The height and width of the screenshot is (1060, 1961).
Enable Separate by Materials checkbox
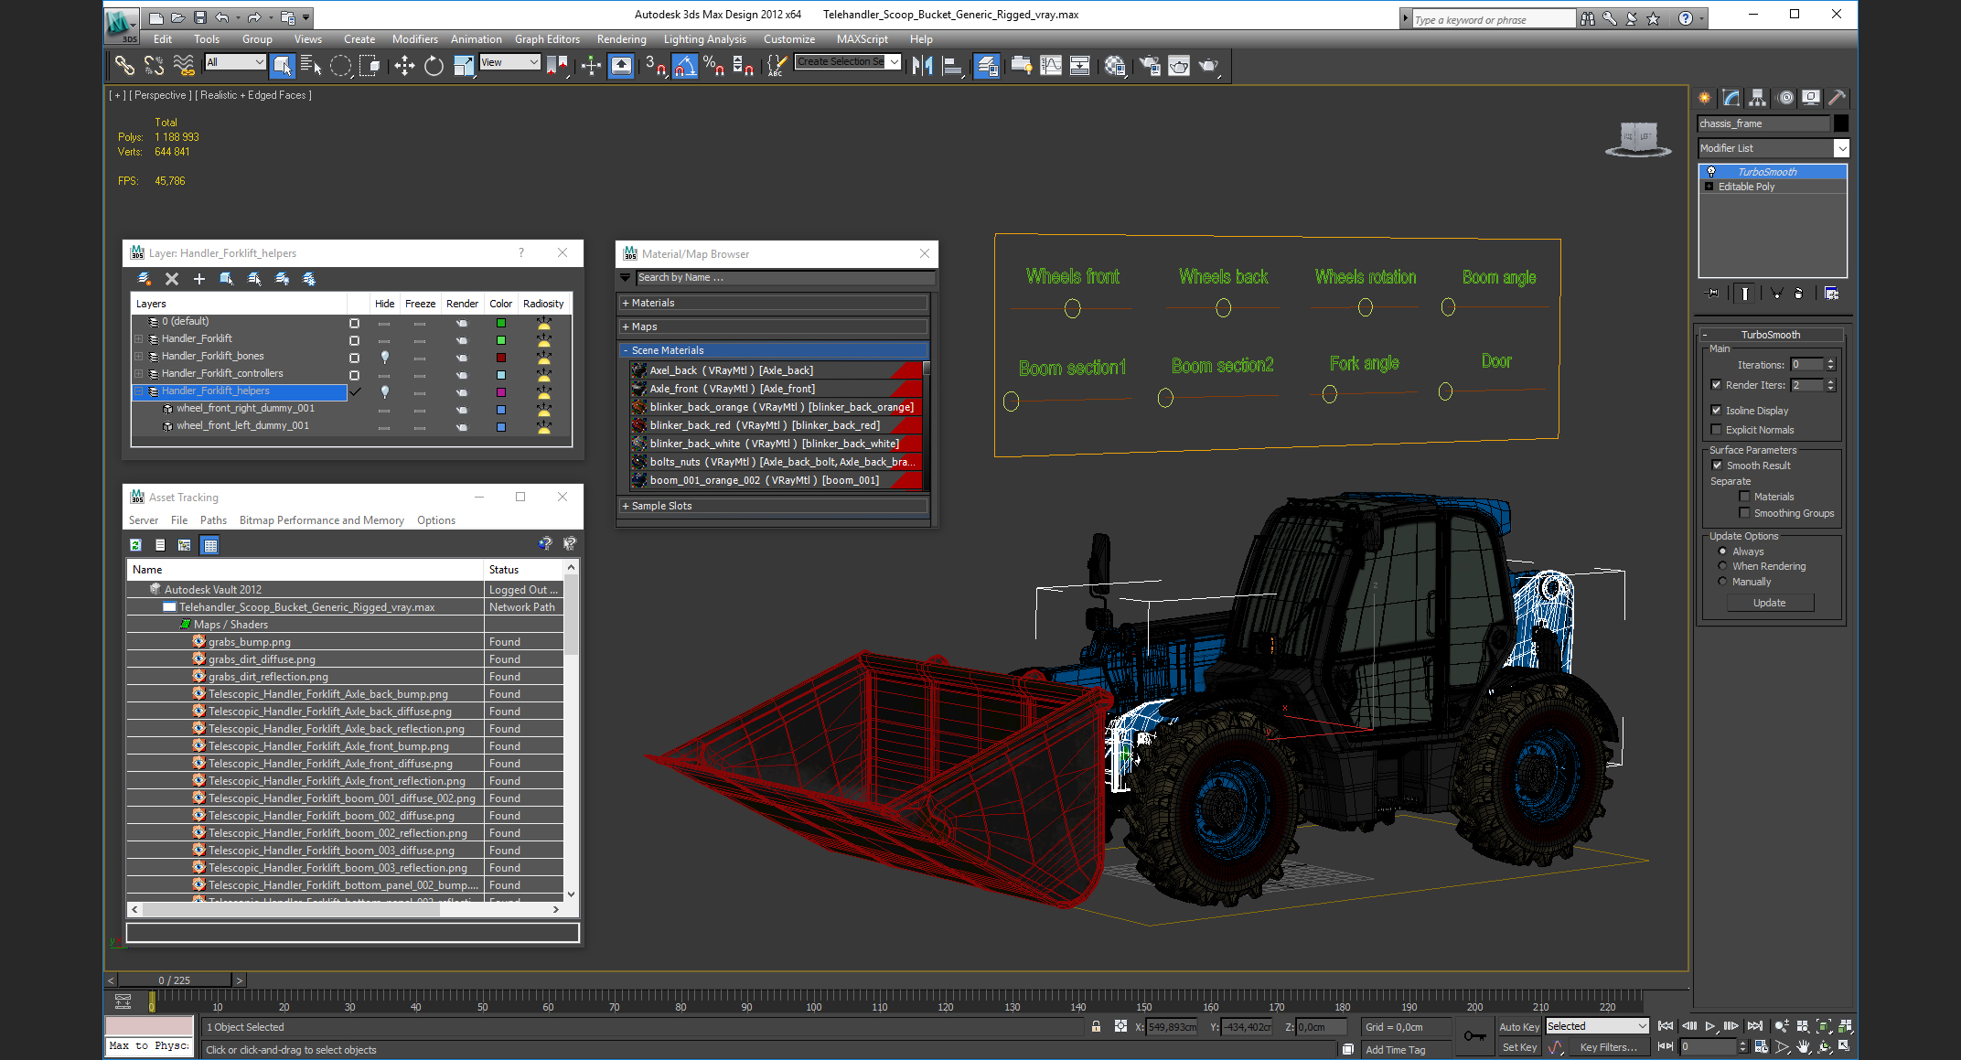[x=1744, y=497]
